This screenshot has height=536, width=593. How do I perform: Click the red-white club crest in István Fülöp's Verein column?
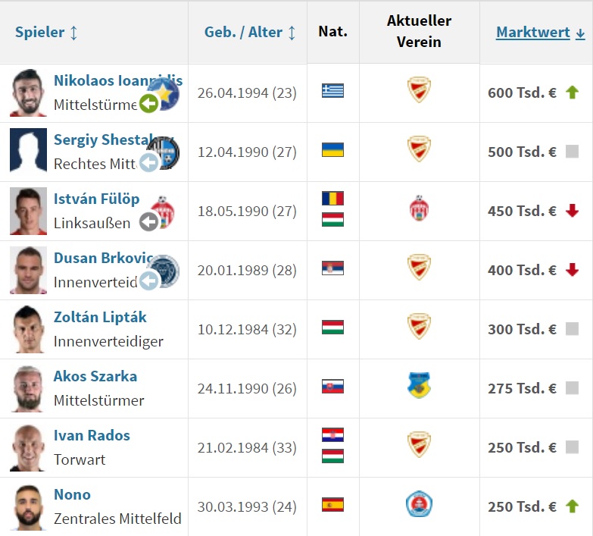(419, 208)
